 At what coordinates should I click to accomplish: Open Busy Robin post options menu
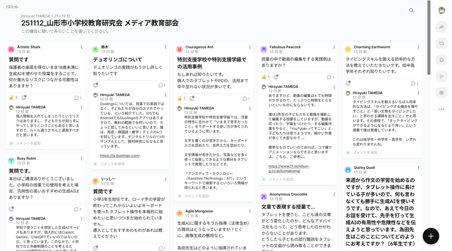coord(81,158)
